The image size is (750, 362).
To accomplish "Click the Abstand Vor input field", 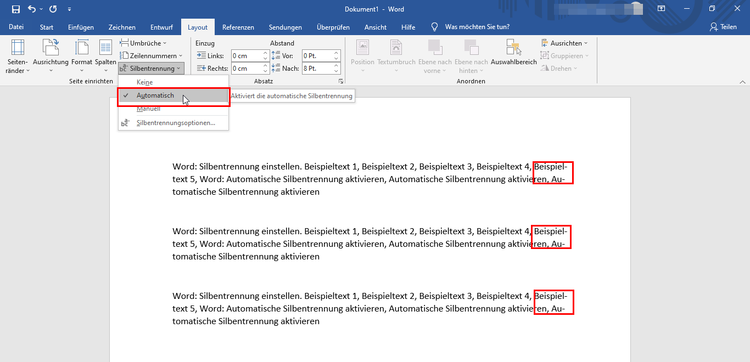I will (x=317, y=55).
